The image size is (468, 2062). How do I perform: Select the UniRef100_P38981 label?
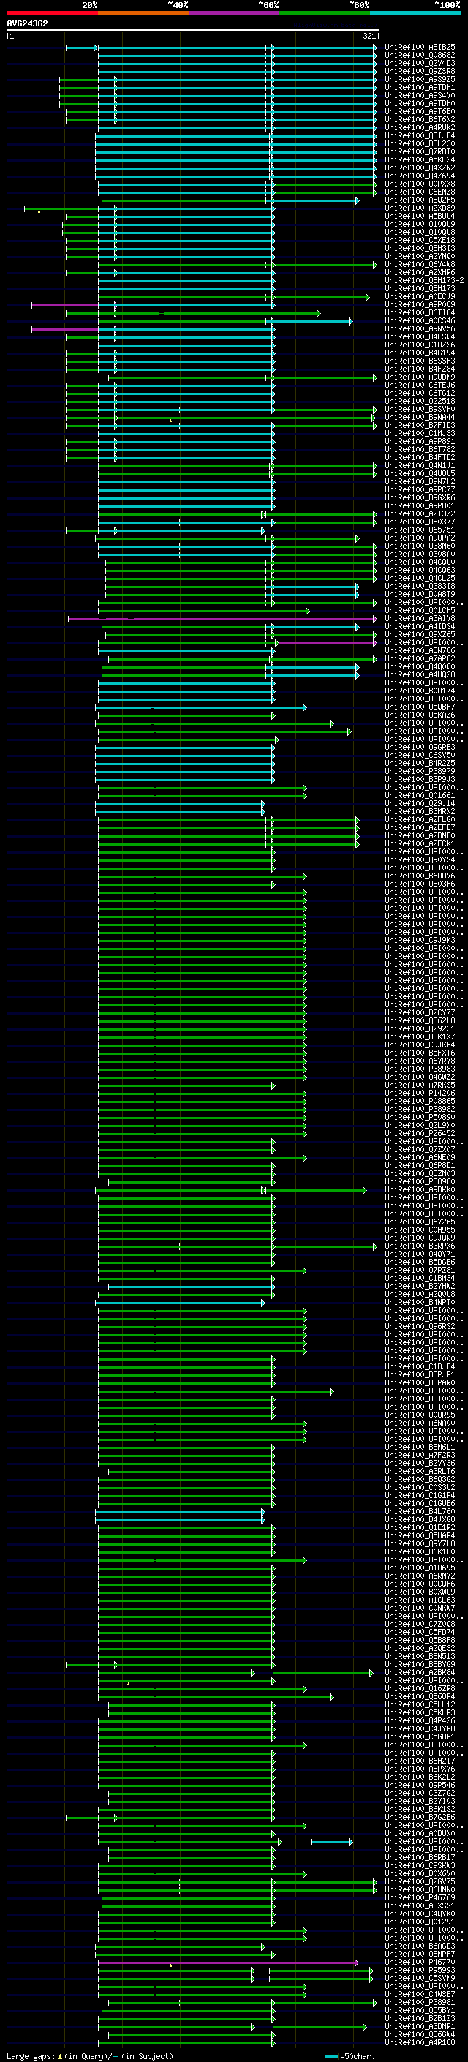[420, 2003]
